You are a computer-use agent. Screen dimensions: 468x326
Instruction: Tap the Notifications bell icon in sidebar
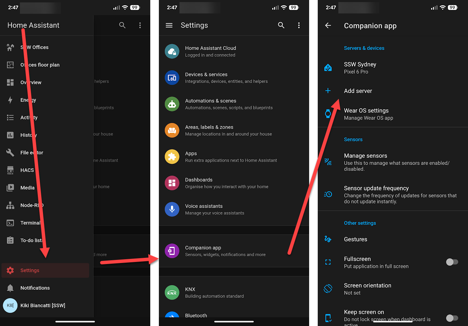point(10,288)
